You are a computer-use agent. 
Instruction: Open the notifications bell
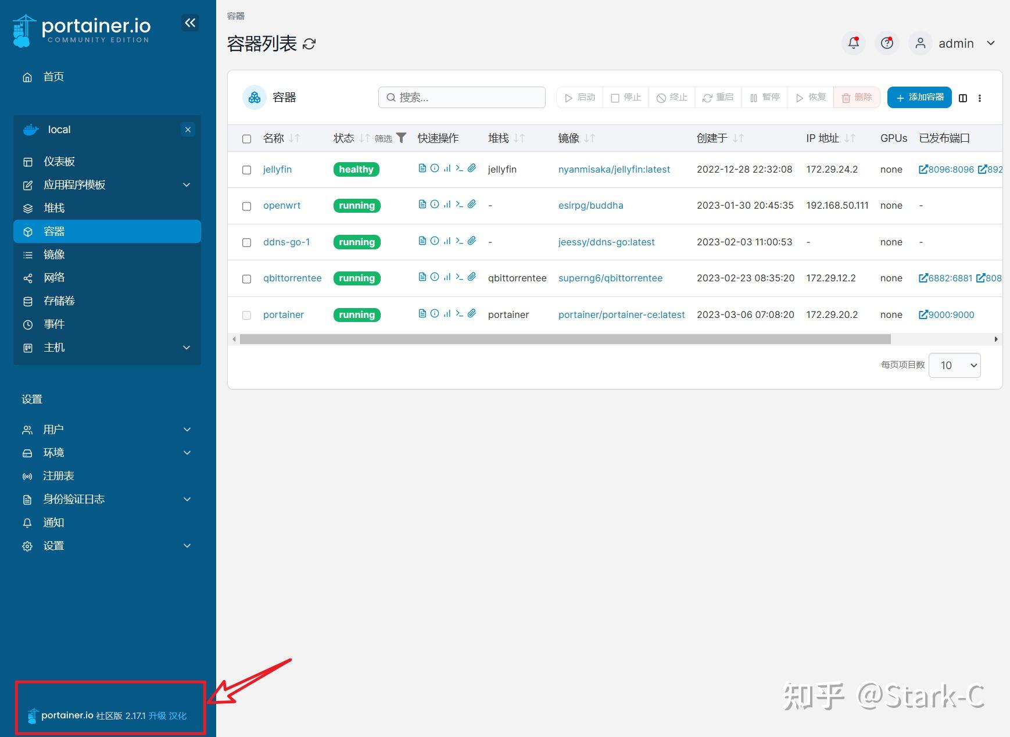853,43
